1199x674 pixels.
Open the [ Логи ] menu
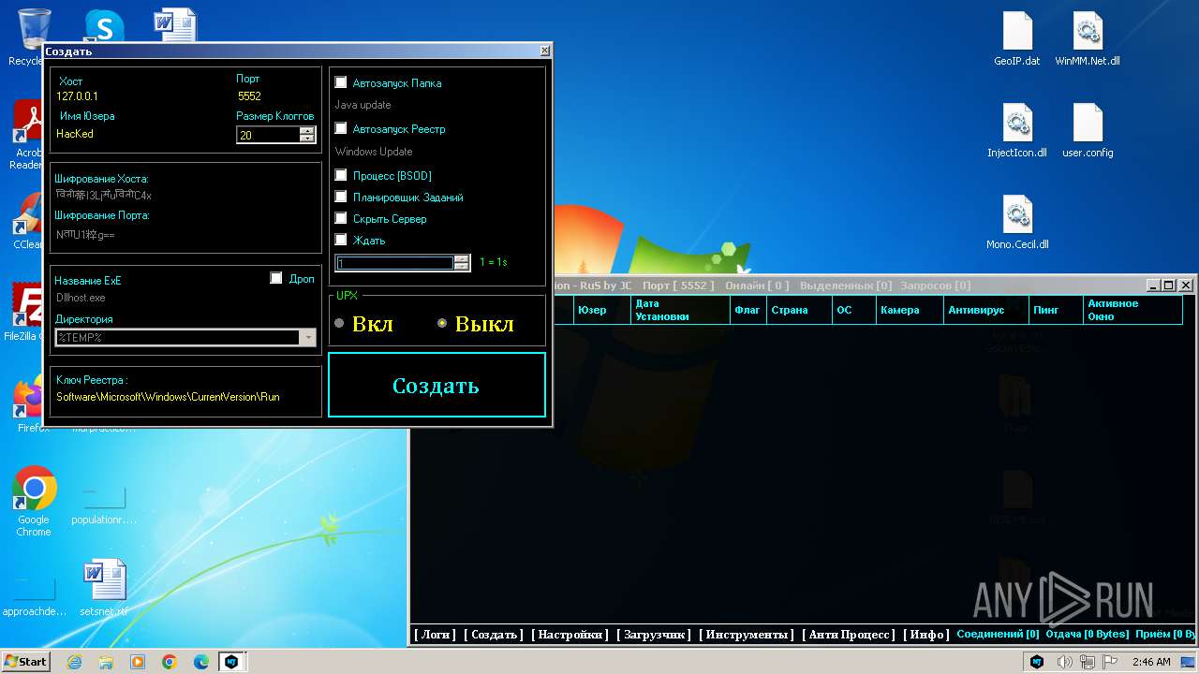pyautogui.click(x=436, y=634)
